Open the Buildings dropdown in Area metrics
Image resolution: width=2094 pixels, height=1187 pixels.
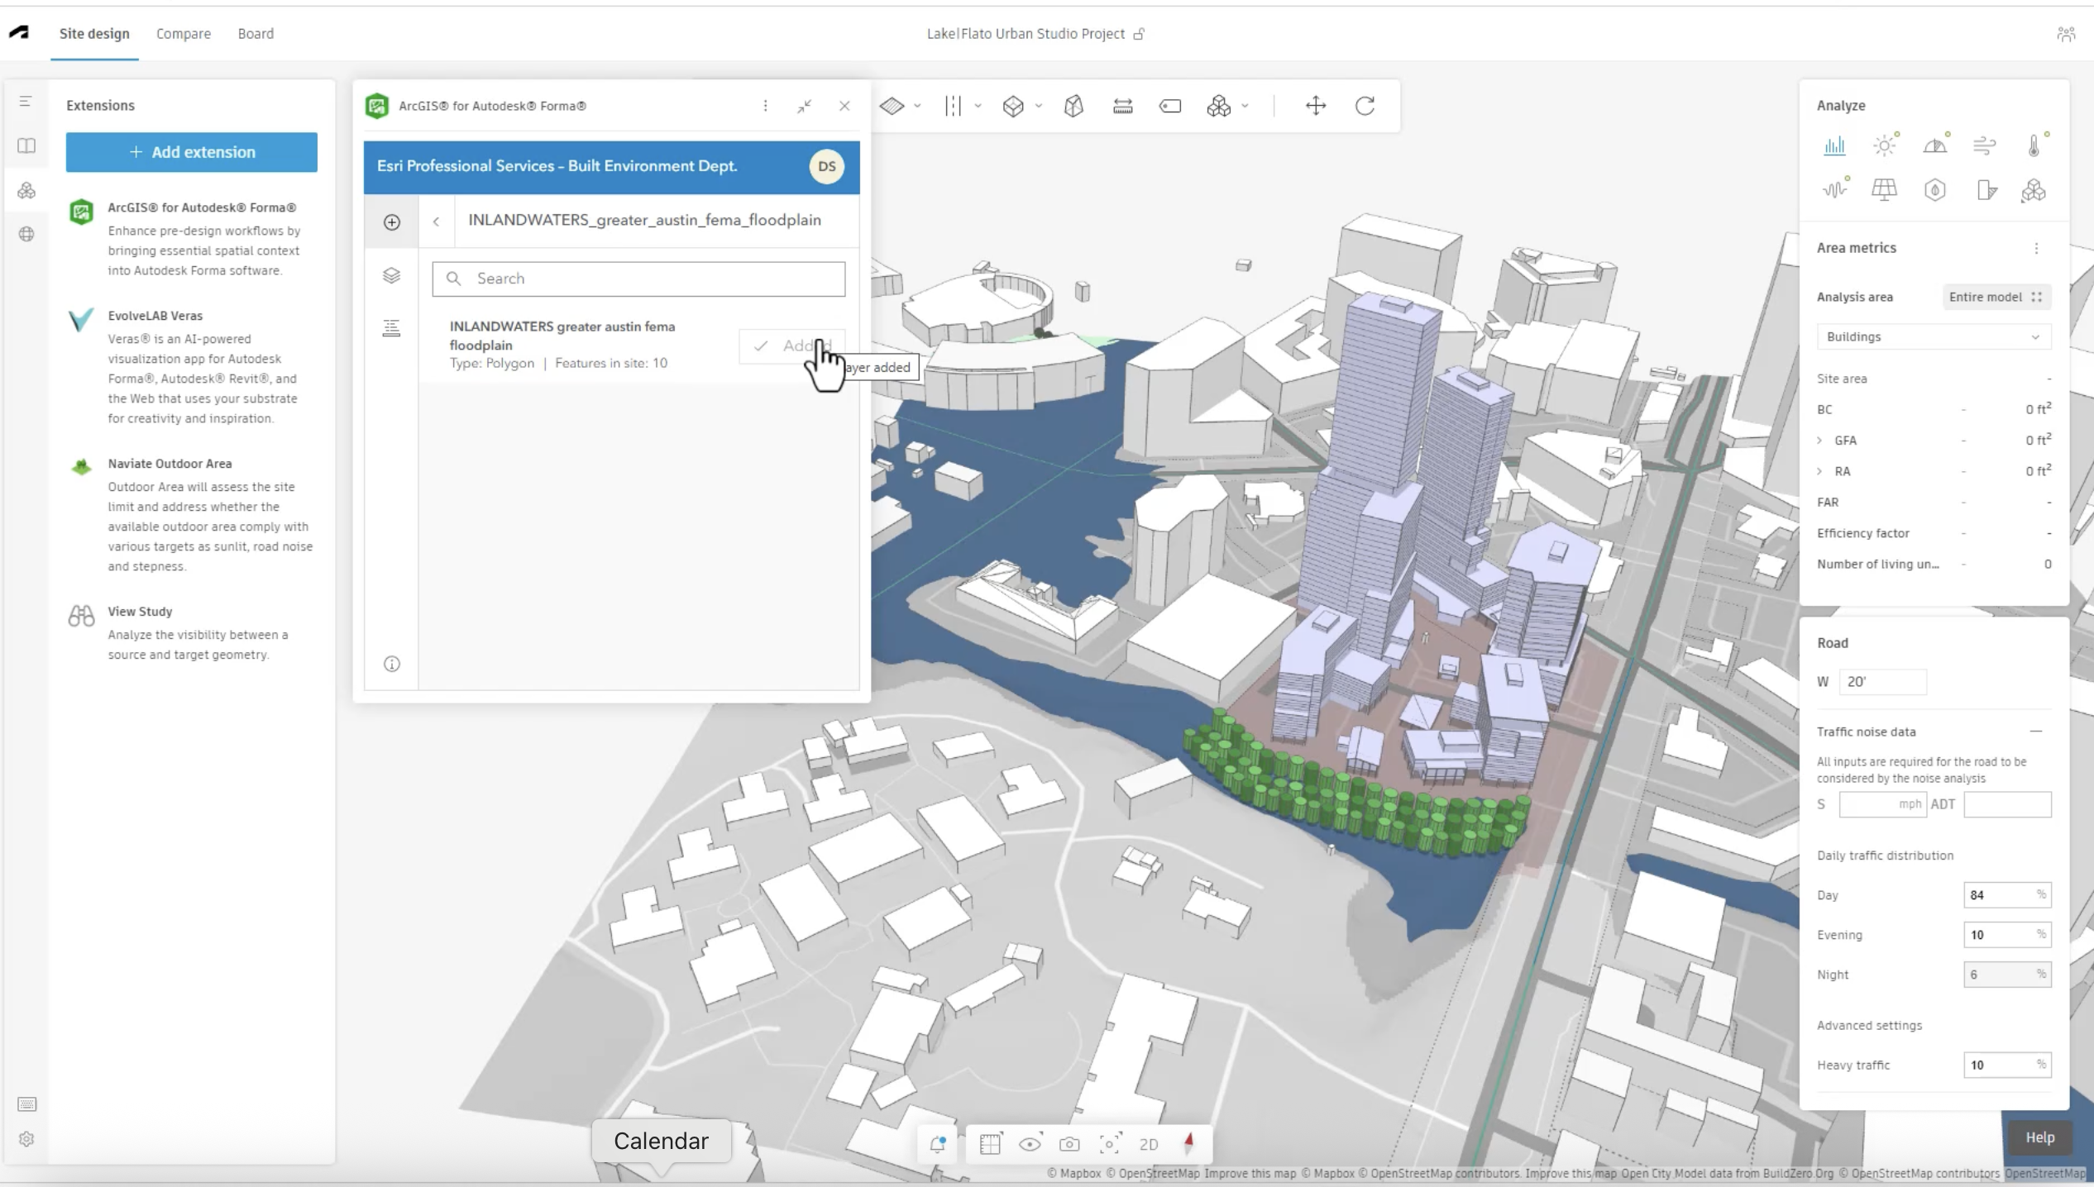point(1933,336)
